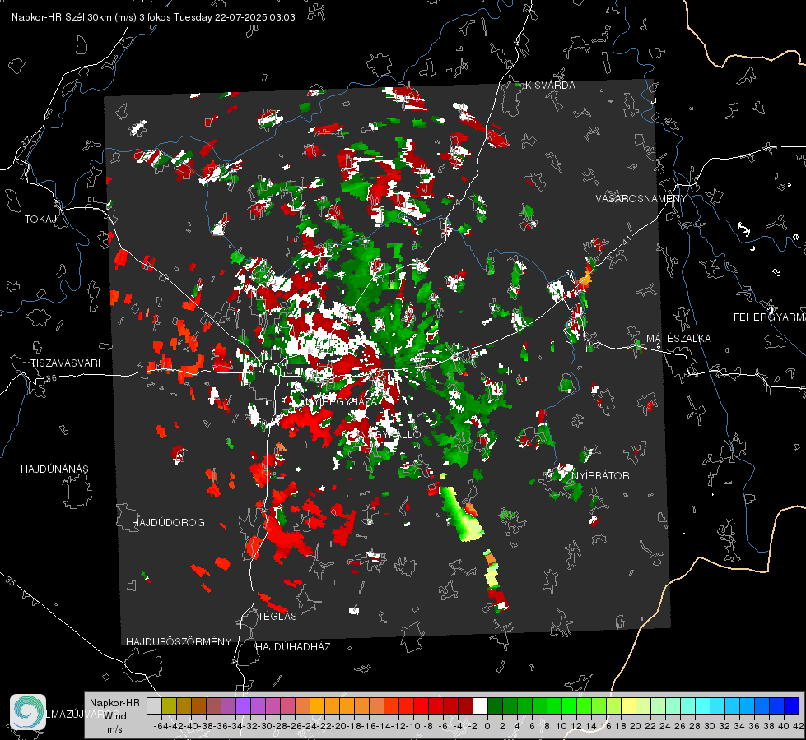806x740 pixels.
Task: Select the TOKAJ city label
Action: click(x=40, y=220)
